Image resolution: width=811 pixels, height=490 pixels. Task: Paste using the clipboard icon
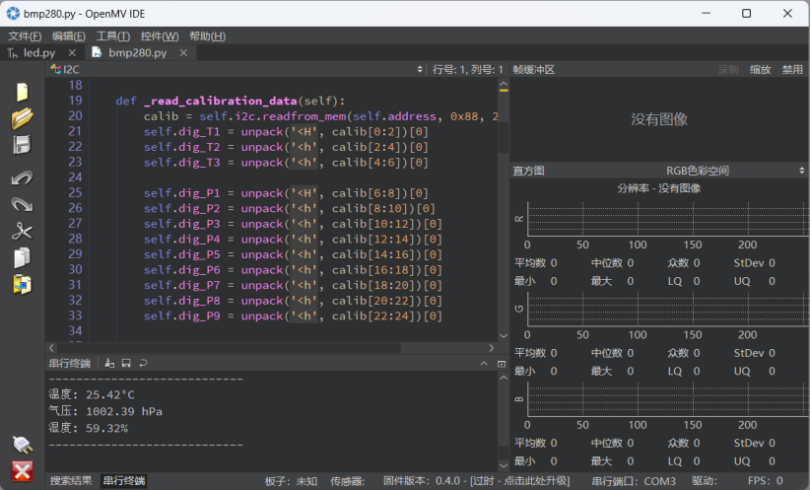point(22,284)
